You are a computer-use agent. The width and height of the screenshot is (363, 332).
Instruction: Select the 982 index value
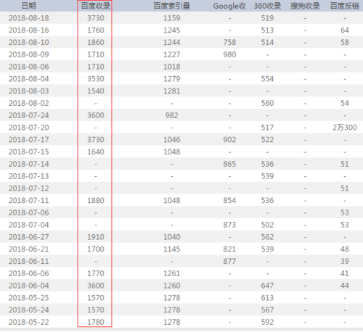click(x=172, y=115)
